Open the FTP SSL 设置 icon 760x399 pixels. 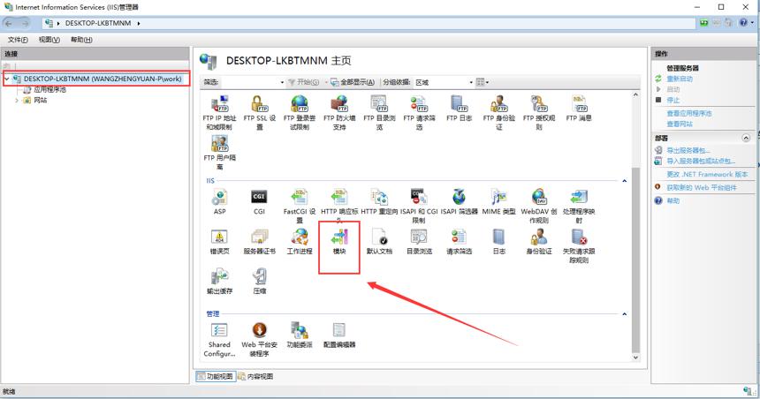click(259, 112)
